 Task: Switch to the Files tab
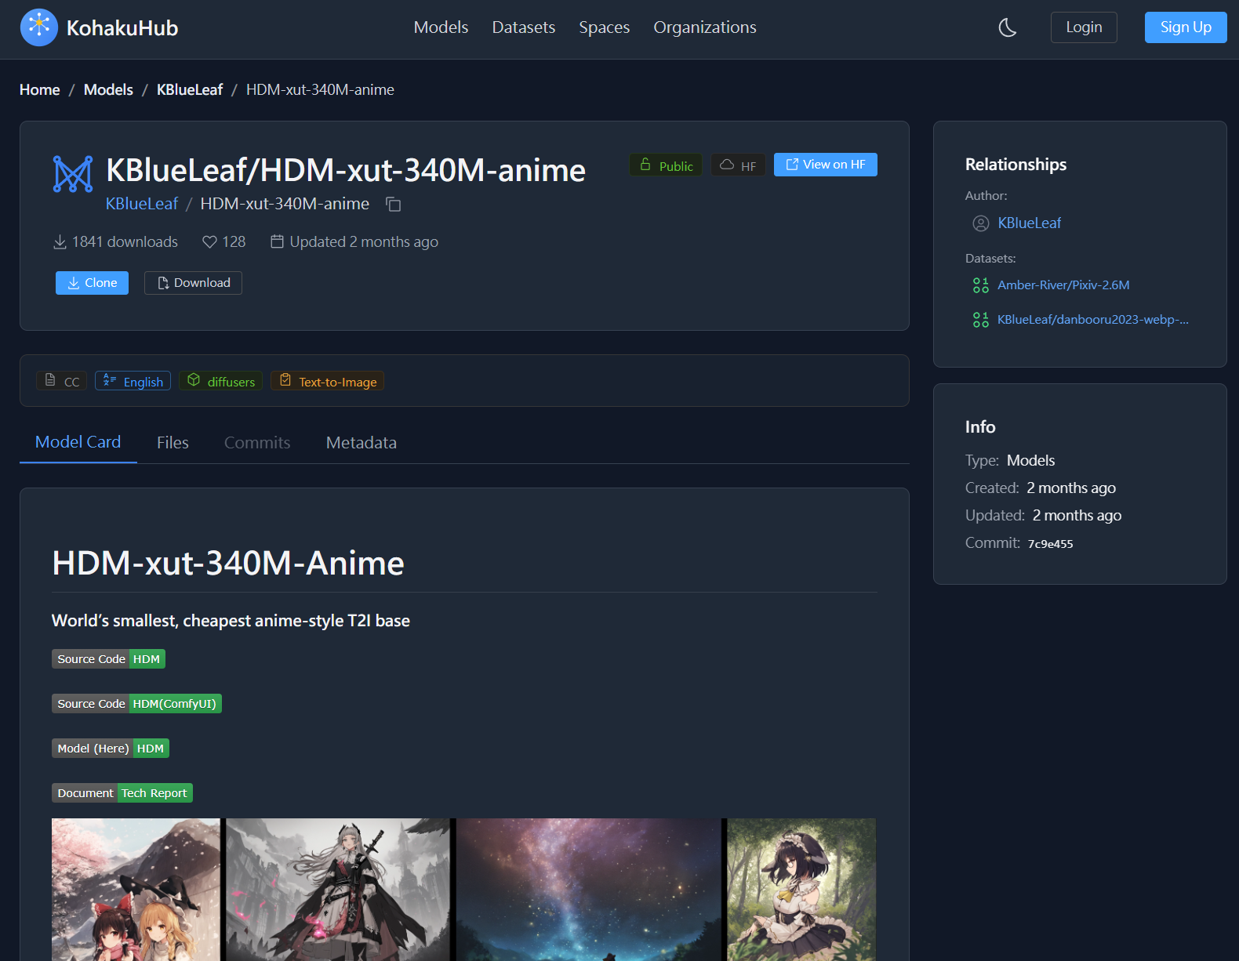pos(173,443)
